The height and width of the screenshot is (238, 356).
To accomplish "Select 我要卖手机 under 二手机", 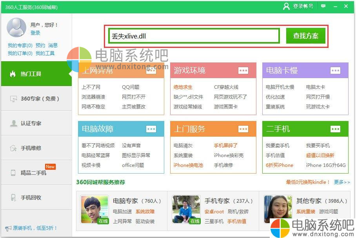I will click(x=278, y=146).
